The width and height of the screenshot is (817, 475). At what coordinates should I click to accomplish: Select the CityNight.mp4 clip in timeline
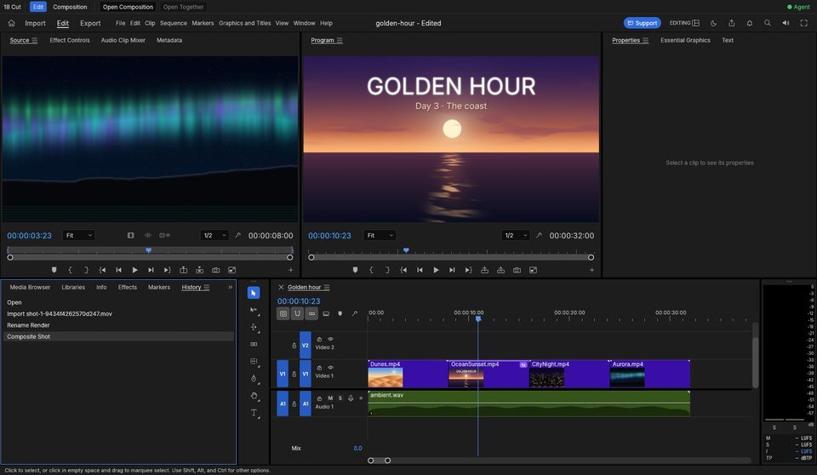[x=568, y=374]
